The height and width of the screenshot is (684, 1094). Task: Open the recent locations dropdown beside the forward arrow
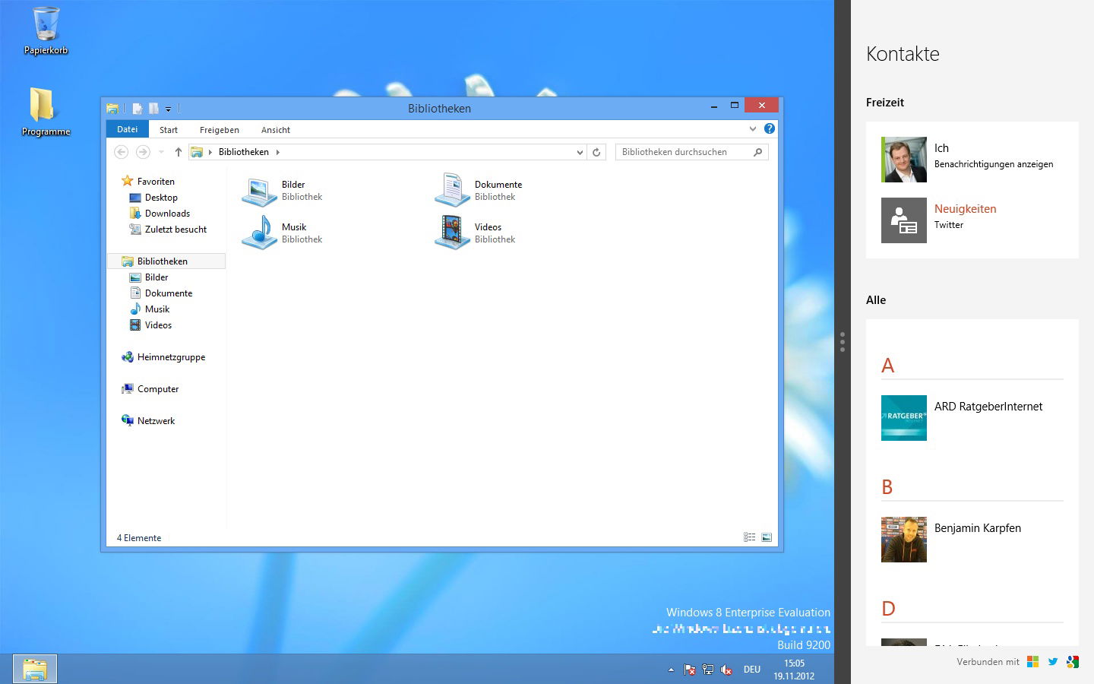tap(161, 152)
